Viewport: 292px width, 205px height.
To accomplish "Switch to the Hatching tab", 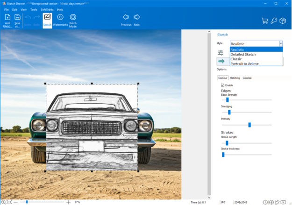I will (x=235, y=78).
